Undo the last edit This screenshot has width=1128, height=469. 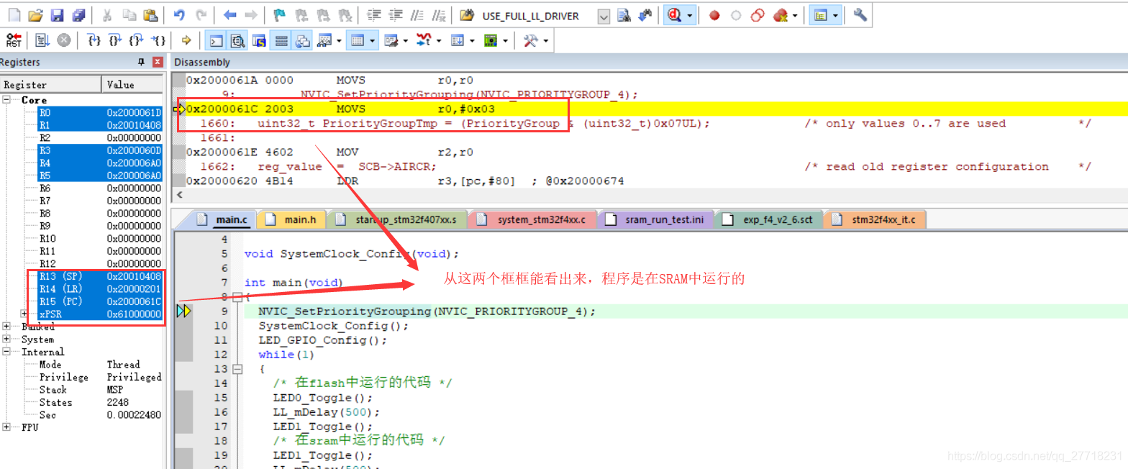pyautogui.click(x=179, y=15)
